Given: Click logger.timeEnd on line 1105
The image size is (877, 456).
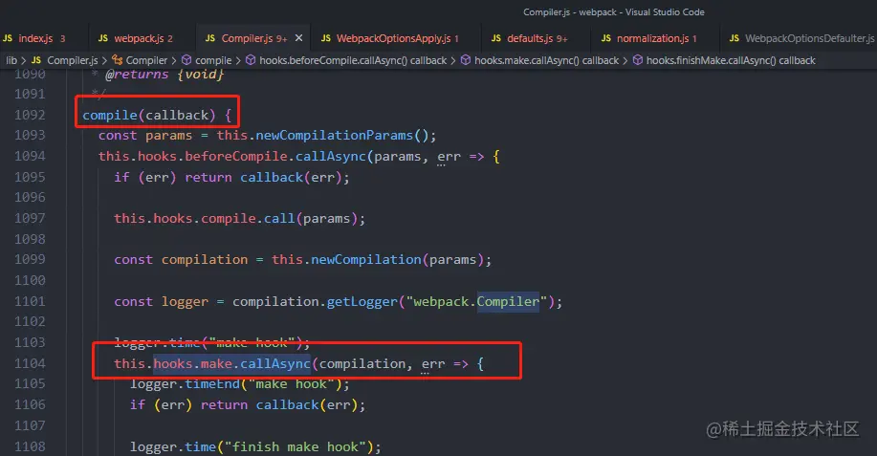Looking at the screenshot, I should 185,384.
